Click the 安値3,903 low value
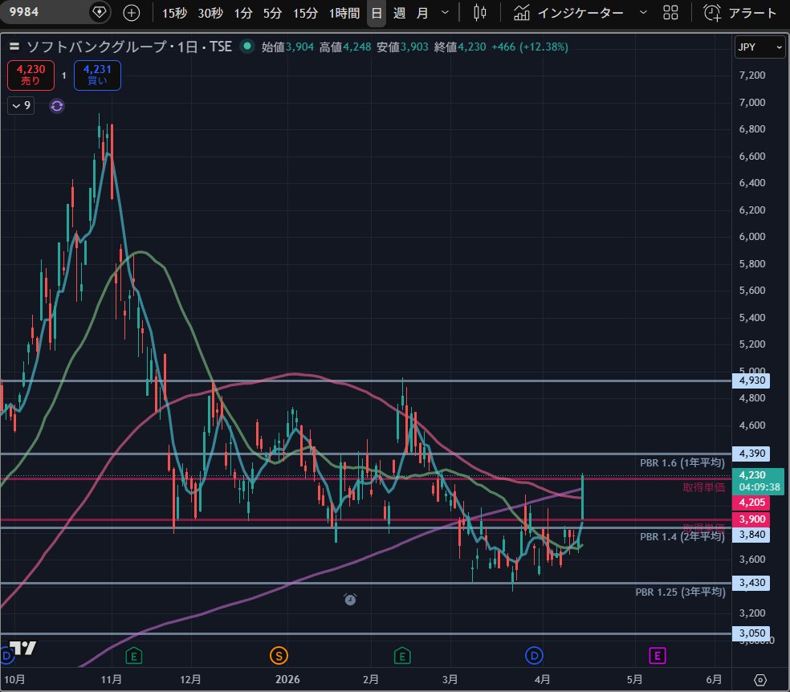Screen dimensions: 790x692 [x=402, y=47]
